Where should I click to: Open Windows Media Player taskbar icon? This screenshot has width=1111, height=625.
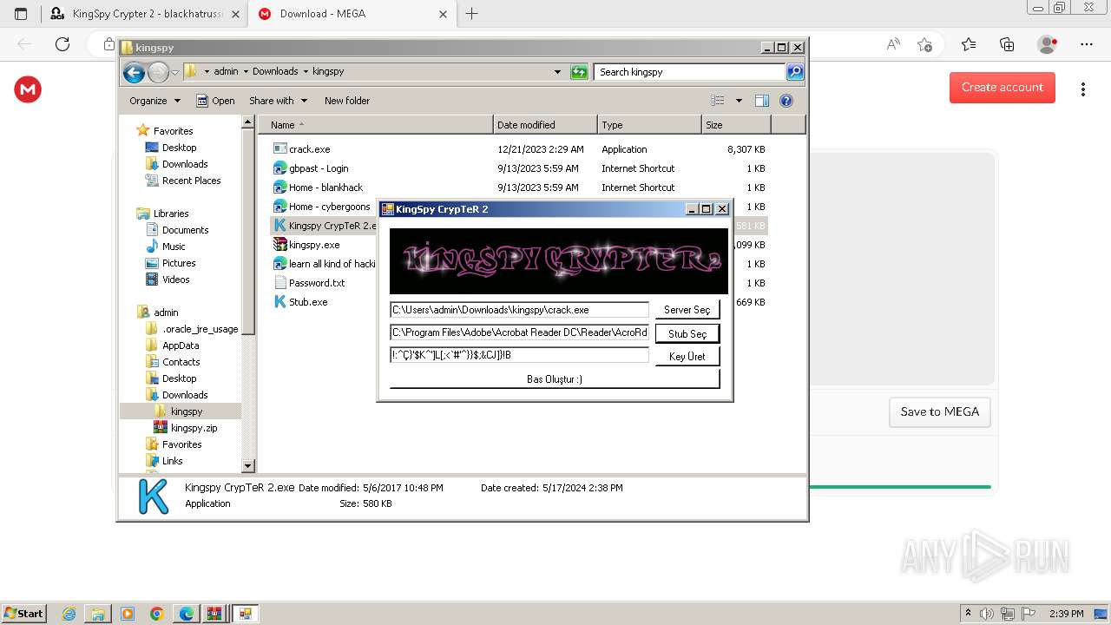click(128, 614)
